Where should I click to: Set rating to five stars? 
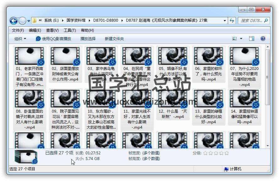pyautogui.click(x=227, y=153)
